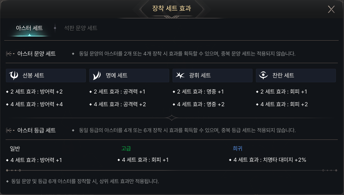Click the Brilliance (찬란) eye icon

click(x=263, y=75)
